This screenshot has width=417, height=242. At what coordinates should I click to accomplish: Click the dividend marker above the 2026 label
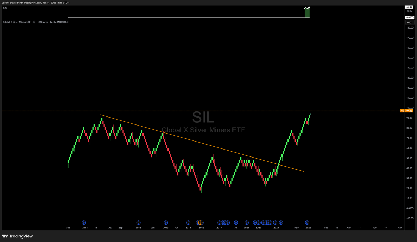[x=307, y=223]
